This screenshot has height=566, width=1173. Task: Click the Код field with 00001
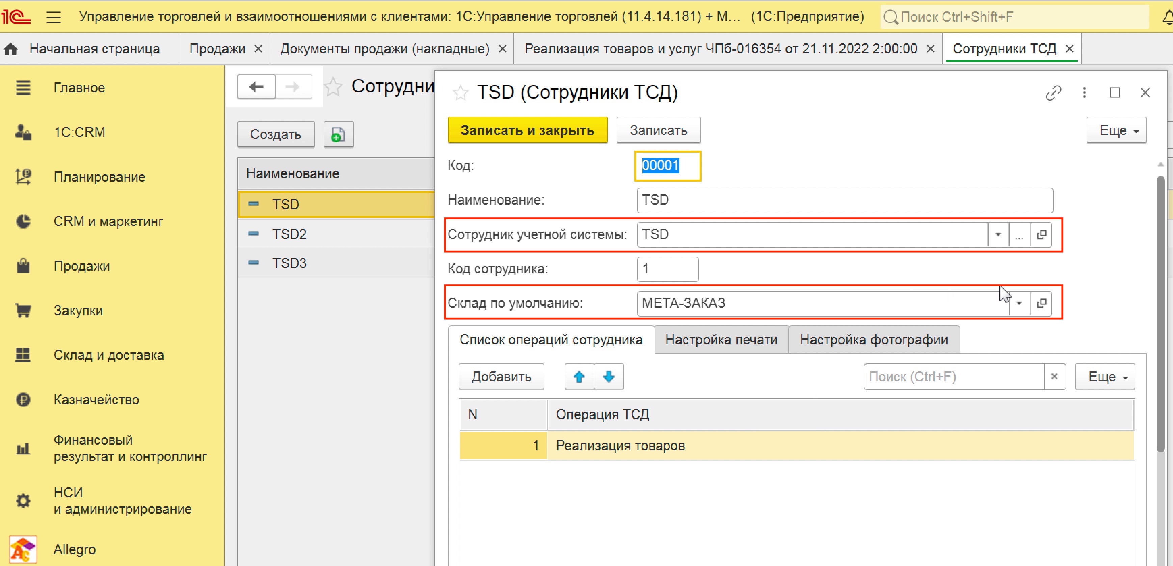[x=668, y=166]
